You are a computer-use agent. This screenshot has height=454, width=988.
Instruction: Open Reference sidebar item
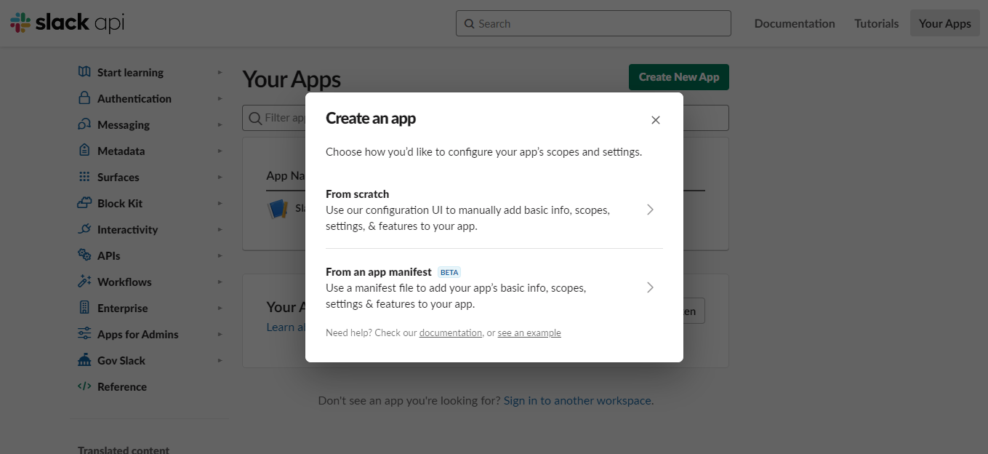coord(122,386)
